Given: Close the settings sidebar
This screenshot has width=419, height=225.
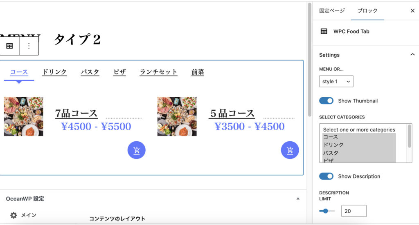Looking at the screenshot, I should tap(412, 11).
